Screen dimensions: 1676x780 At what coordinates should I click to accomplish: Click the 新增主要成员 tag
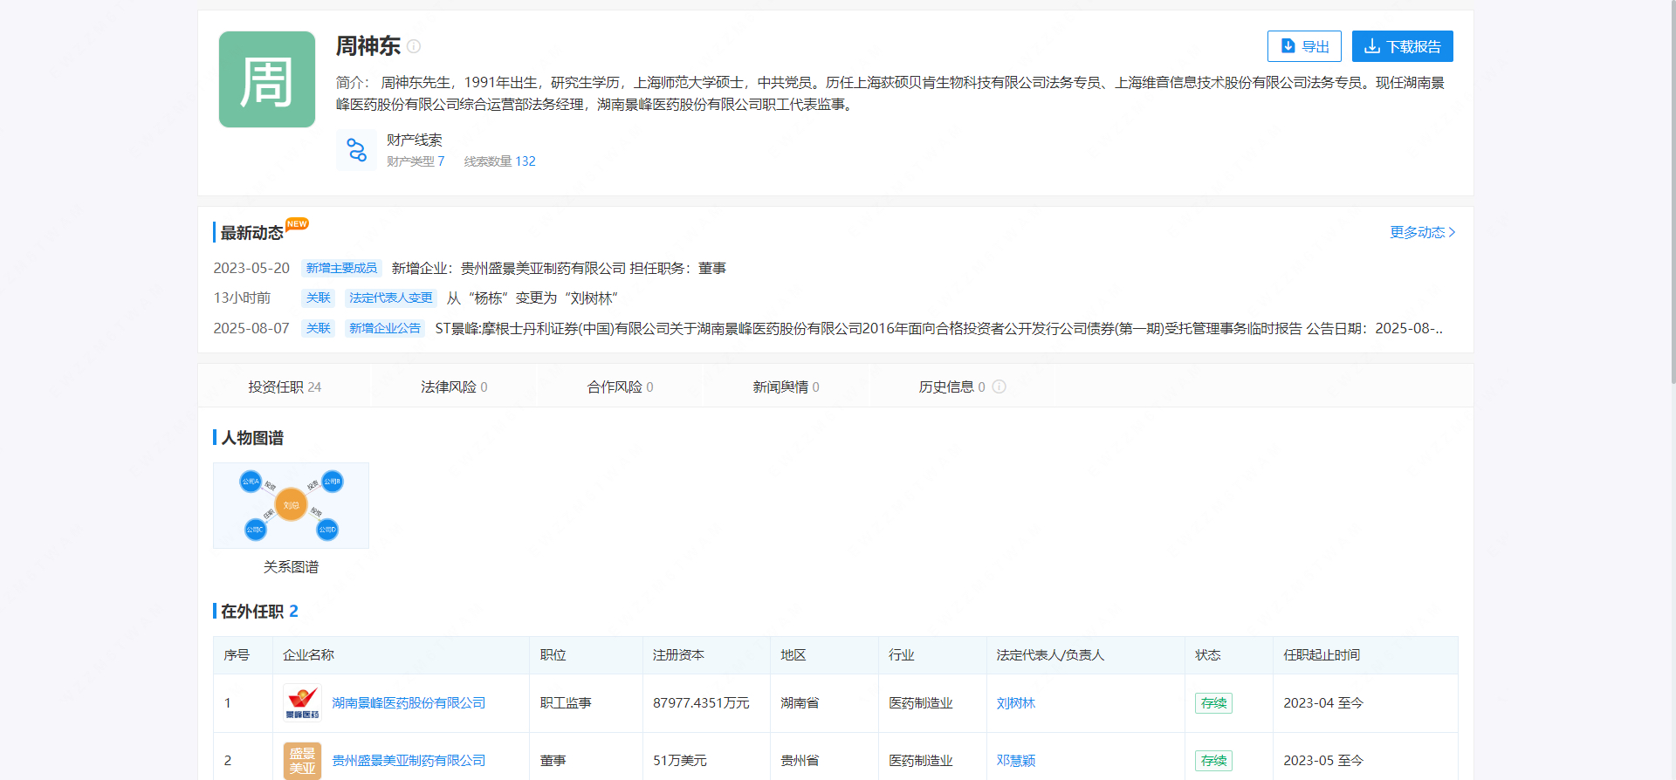click(x=341, y=268)
